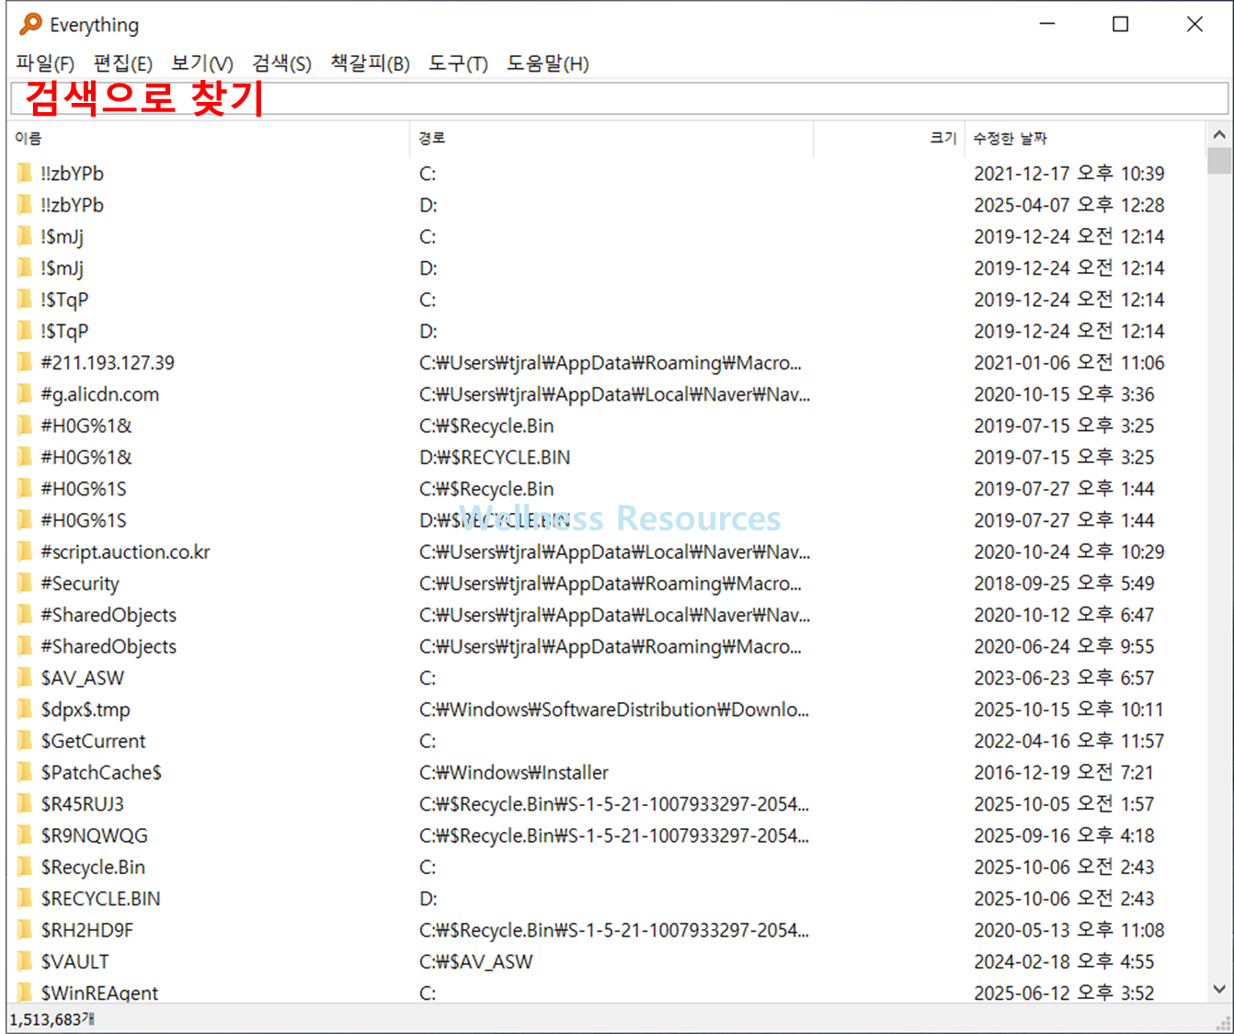
Task: Select the $RECYCLE.BIN folder on D:
Action: (x=100, y=898)
